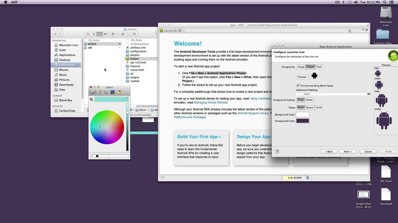The image size is (398, 223).
Task: Select the Eclipse application in Finder
Action: [134, 59]
